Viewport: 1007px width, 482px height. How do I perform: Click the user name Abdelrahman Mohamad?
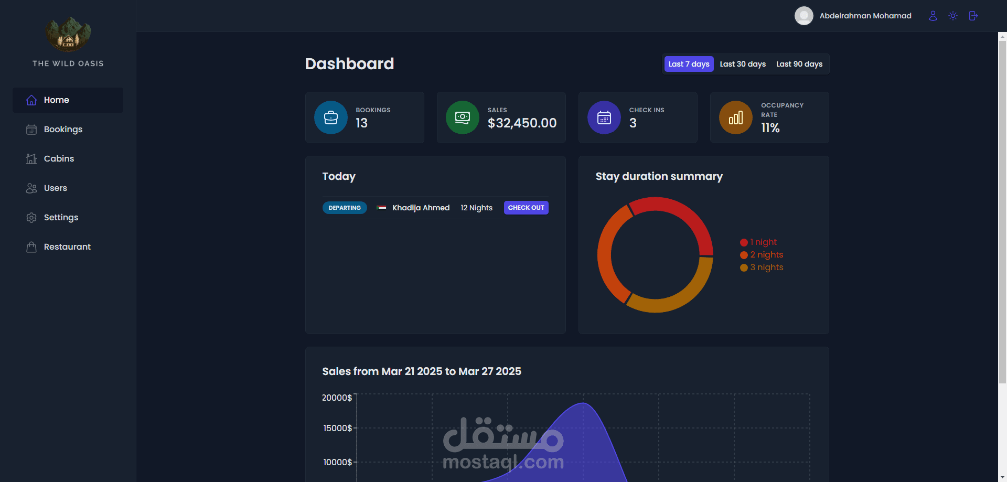(865, 16)
